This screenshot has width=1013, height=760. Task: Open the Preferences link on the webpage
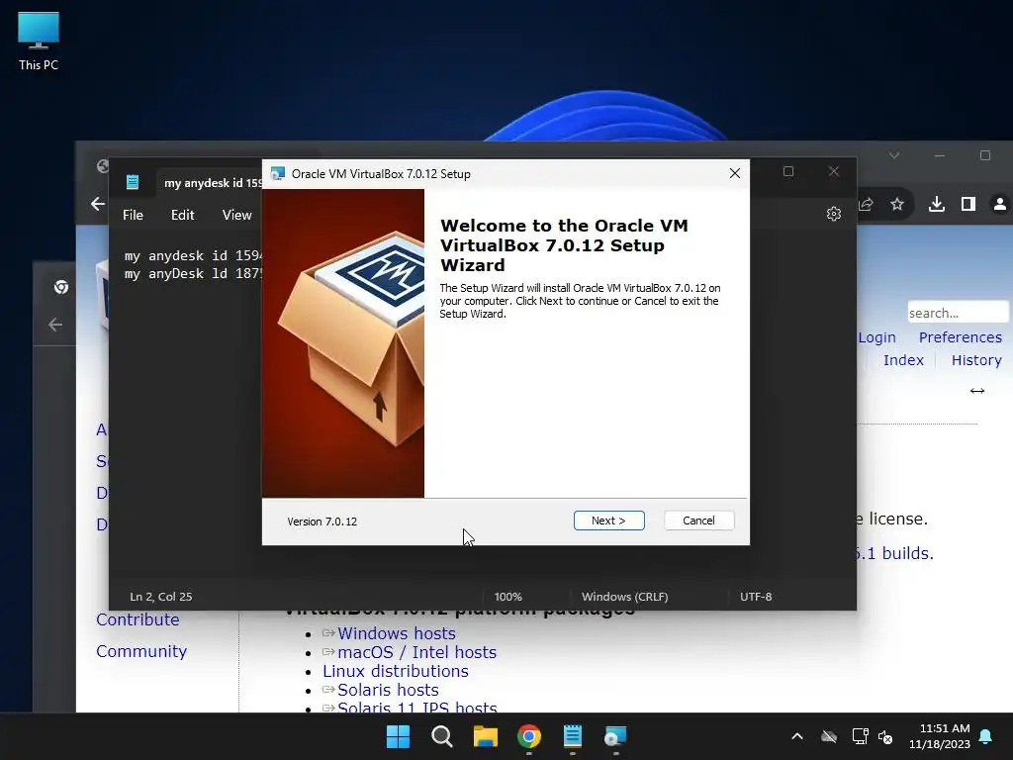click(x=960, y=337)
